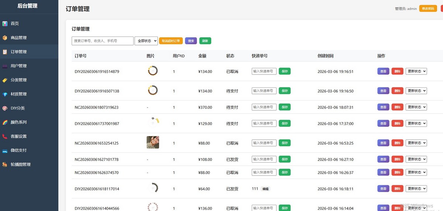This screenshot has width=443, height=211.
Task: Click tracking number input for order NC202603061627101778
Action: coord(264,159)
